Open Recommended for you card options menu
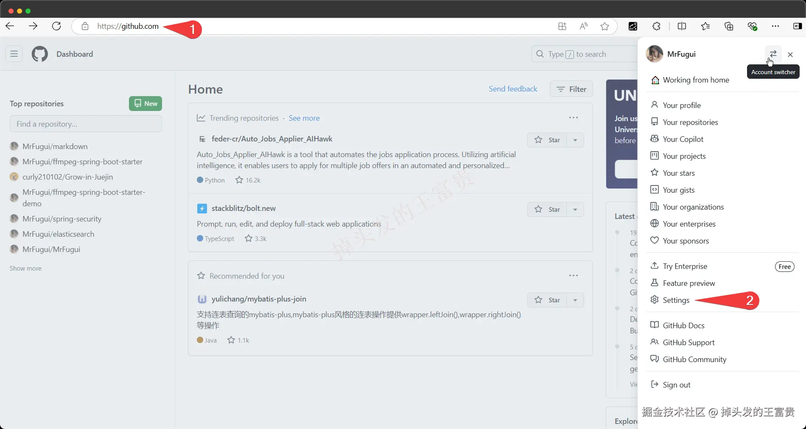The height and width of the screenshot is (429, 806). (574, 275)
